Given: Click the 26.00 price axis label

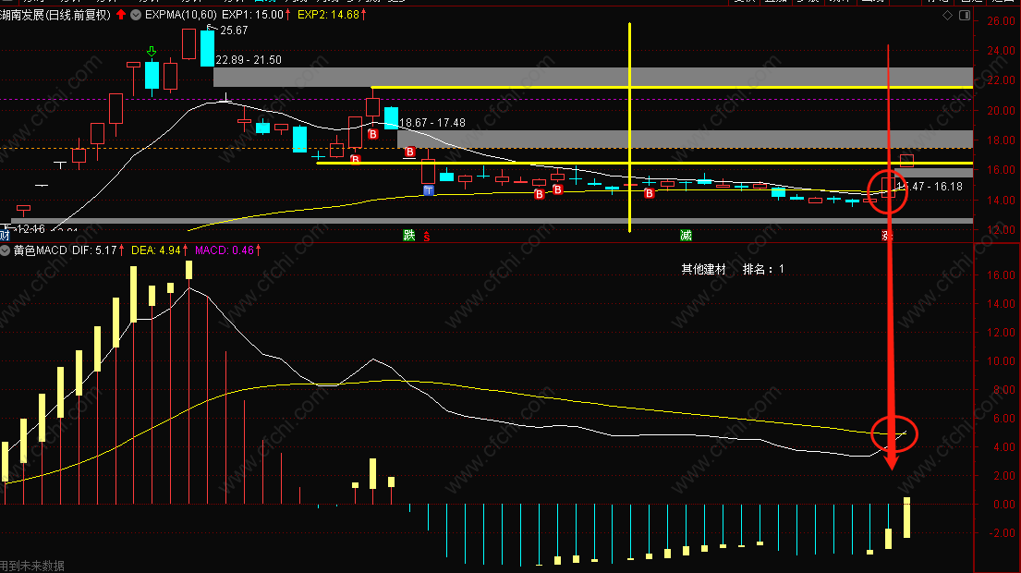Looking at the screenshot, I should tap(1001, 21).
